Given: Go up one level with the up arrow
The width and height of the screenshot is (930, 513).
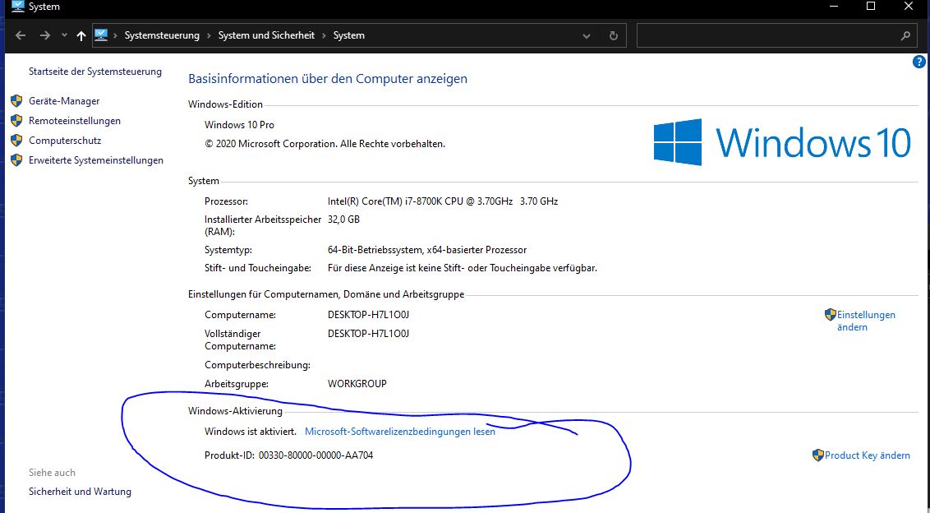Looking at the screenshot, I should 81,35.
